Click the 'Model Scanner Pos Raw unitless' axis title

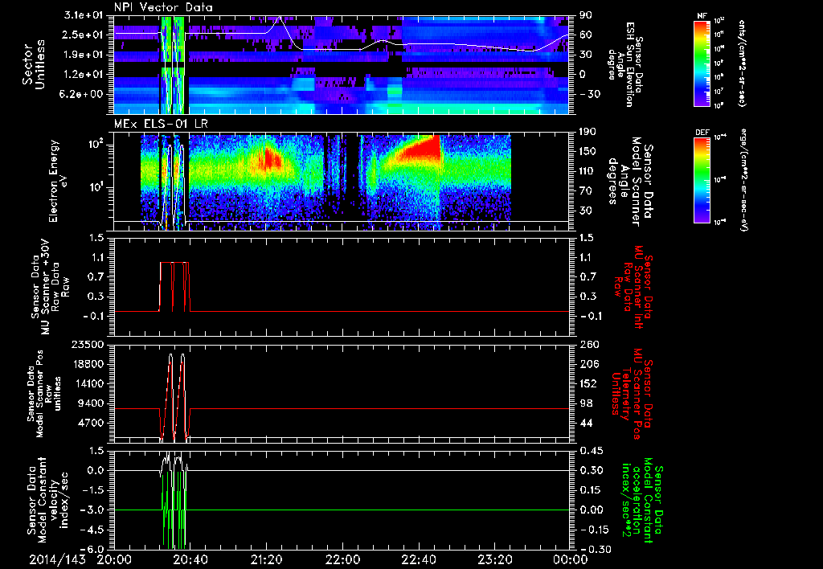[x=45, y=393]
